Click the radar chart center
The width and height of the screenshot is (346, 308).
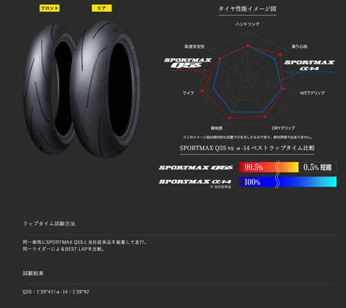[248, 80]
